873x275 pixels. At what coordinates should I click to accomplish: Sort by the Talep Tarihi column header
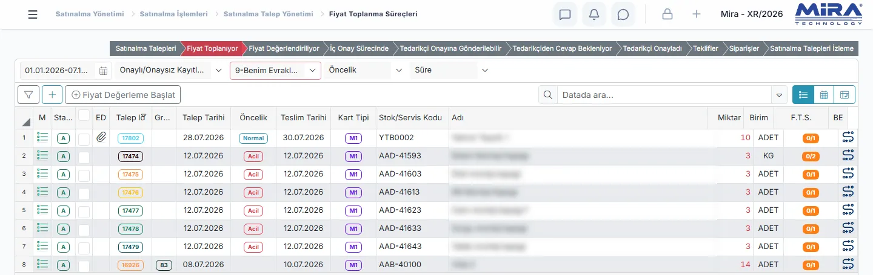click(x=204, y=117)
